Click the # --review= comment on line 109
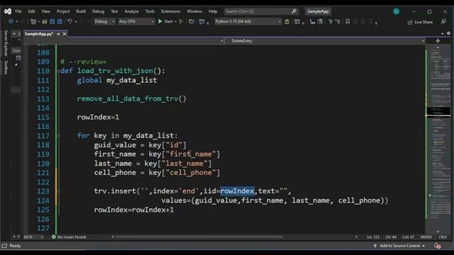Image resolution: width=454 pixels, height=255 pixels. pyautogui.click(x=84, y=62)
